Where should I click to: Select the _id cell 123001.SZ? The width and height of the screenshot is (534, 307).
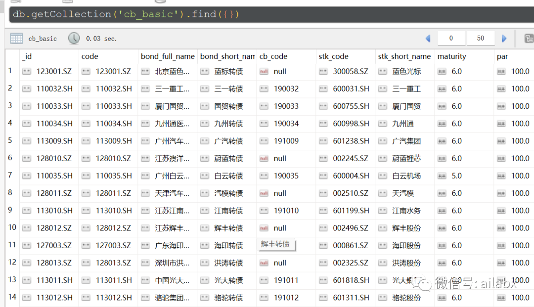point(54,72)
